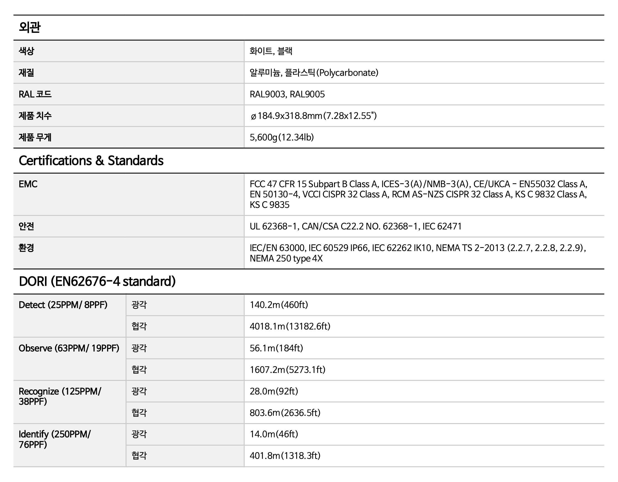Select the 1607.2m(5273.1ft) observe value
The height and width of the screenshot is (482, 618).
point(288,370)
